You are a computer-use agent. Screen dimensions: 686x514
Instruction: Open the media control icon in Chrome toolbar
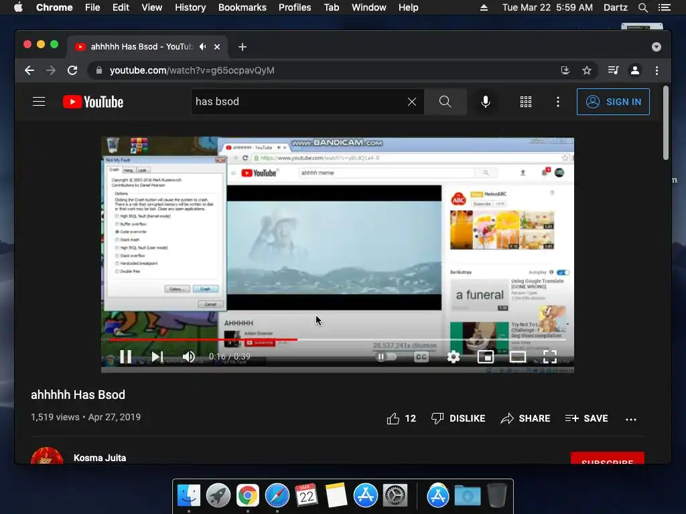point(614,70)
